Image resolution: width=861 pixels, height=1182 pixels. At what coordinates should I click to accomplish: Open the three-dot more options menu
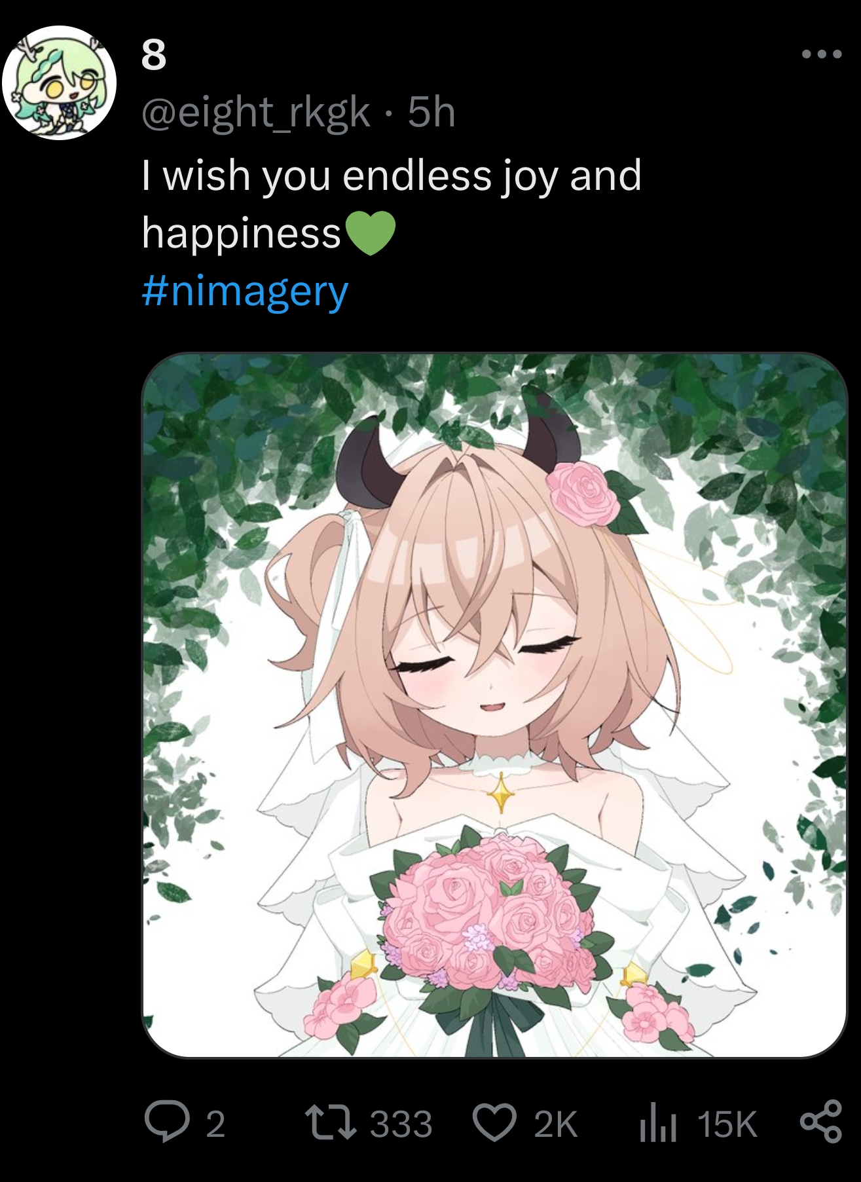pyautogui.click(x=822, y=54)
